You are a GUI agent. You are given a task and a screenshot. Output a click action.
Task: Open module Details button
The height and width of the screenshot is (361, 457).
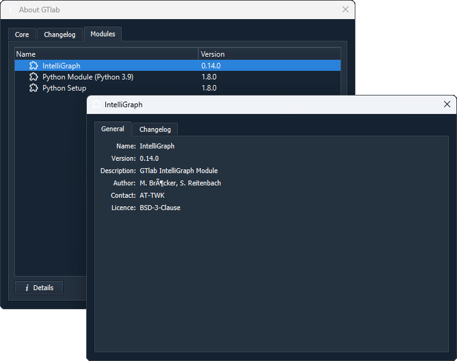click(x=39, y=288)
